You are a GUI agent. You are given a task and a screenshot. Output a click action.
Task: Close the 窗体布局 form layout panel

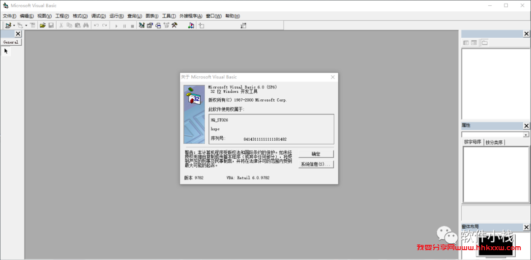[x=526, y=227]
